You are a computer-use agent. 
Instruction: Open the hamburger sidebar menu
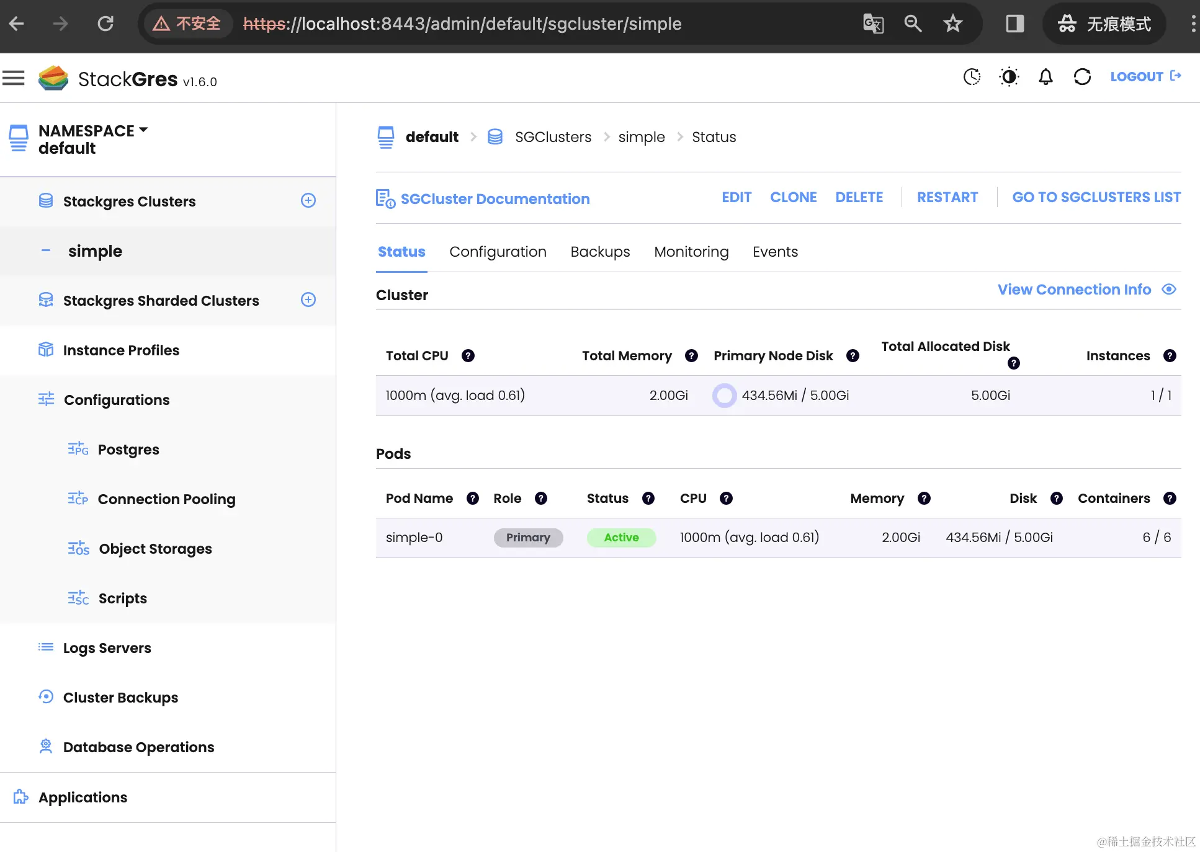14,78
